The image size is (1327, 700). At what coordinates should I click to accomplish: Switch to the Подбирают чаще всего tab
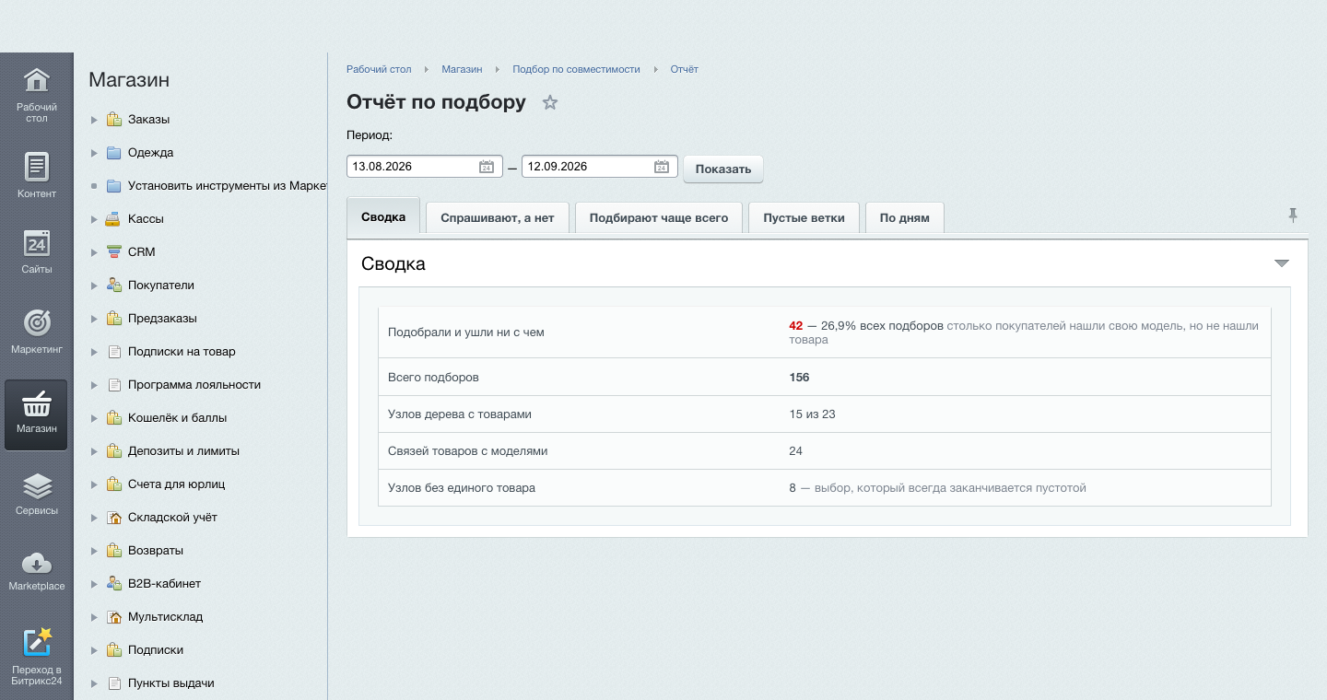pyautogui.click(x=659, y=218)
